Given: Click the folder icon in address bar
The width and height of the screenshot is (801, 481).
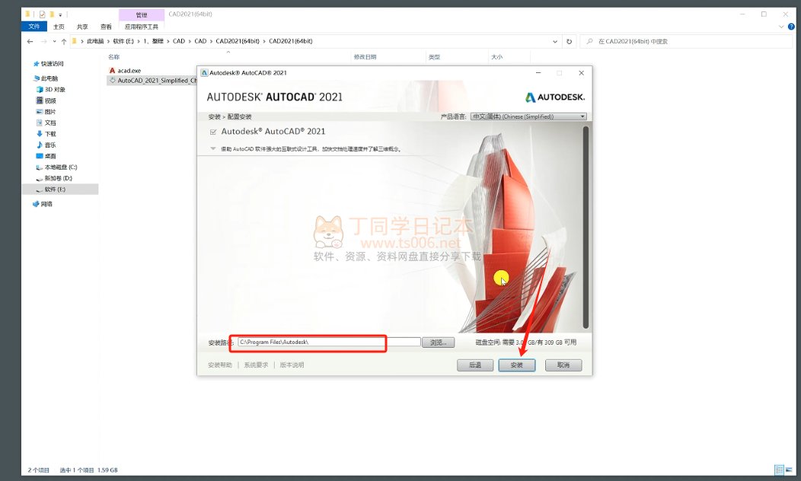Looking at the screenshot, I should (75, 41).
